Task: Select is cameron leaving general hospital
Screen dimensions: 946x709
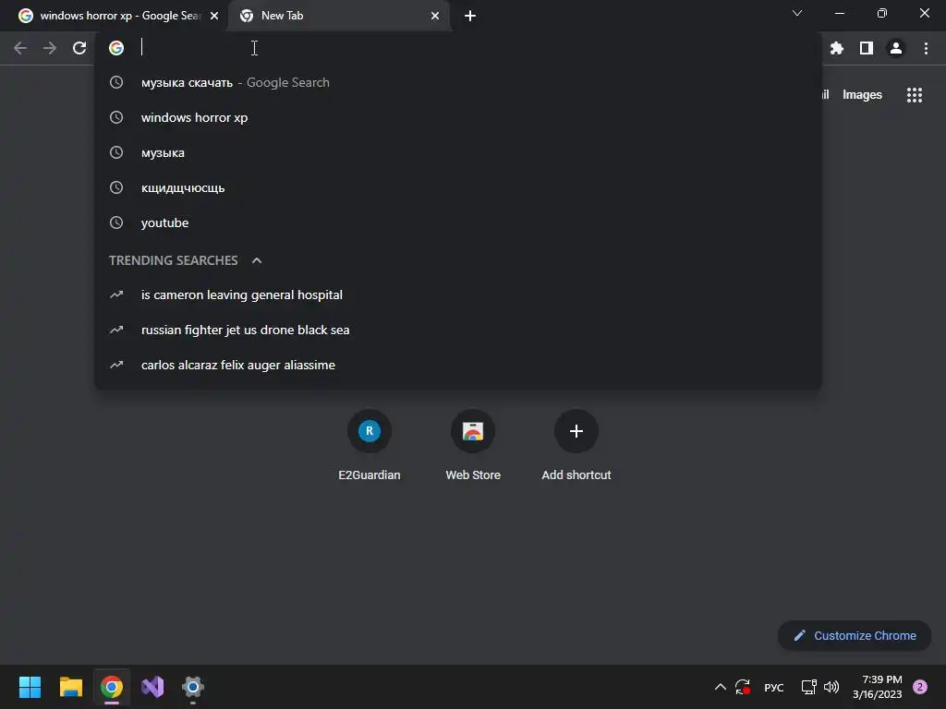Action: point(458,294)
